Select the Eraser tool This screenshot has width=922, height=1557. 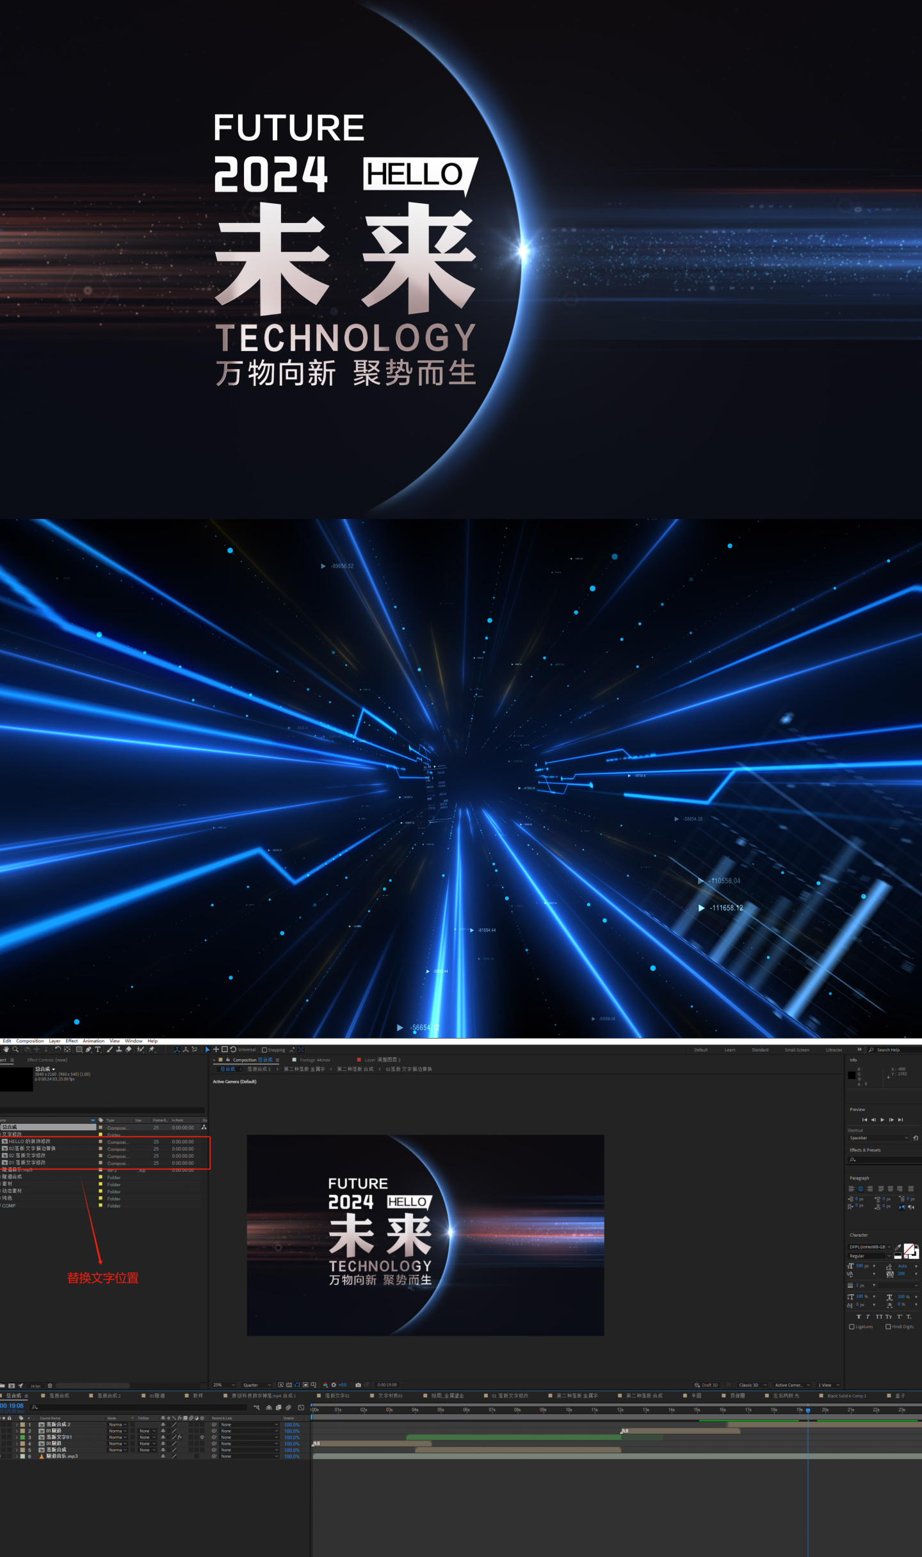pos(128,1050)
